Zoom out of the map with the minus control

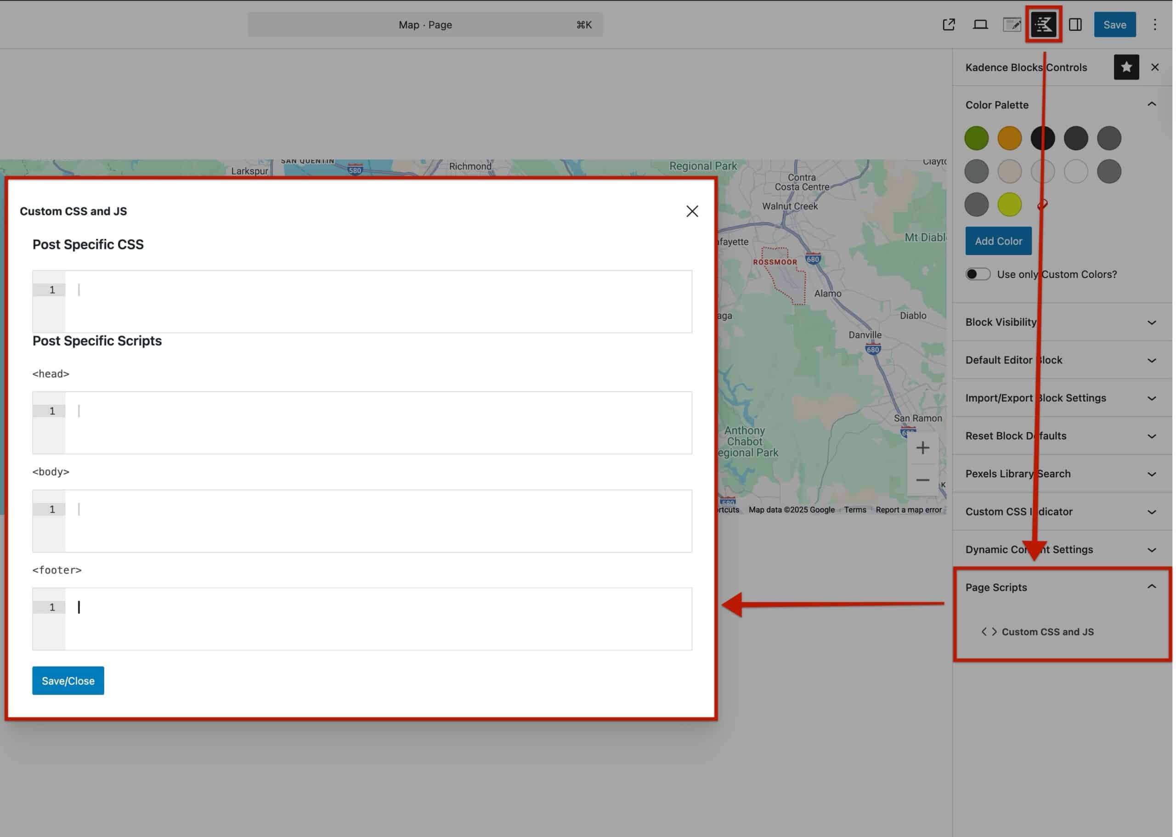pos(922,480)
